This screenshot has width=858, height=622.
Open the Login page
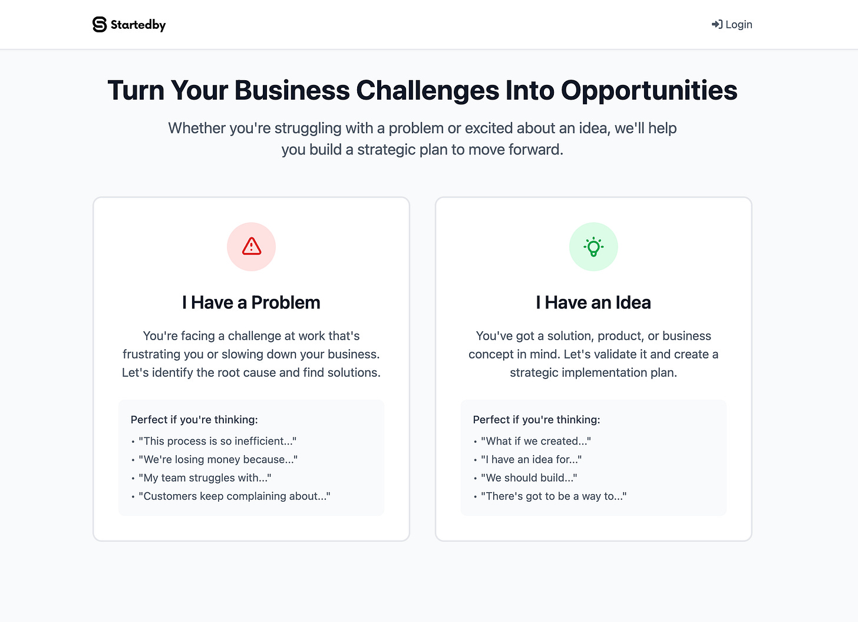pyautogui.click(x=731, y=24)
